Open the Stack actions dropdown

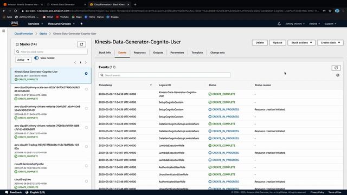click(x=301, y=43)
